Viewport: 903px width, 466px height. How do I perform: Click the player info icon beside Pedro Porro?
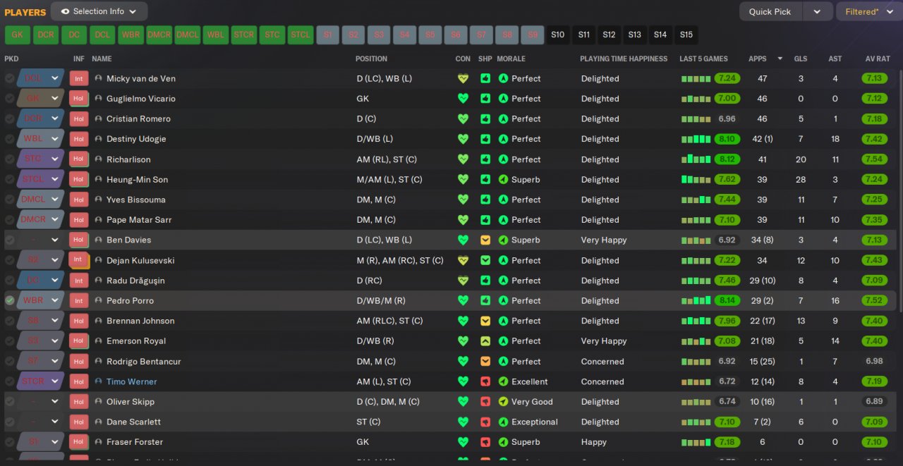click(x=98, y=300)
